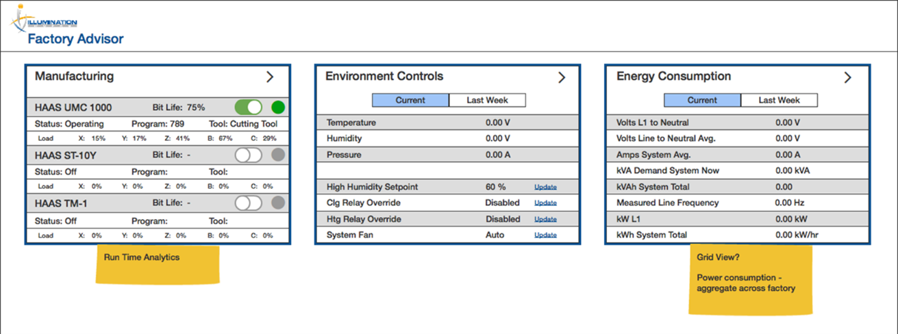Image resolution: width=898 pixels, height=334 pixels.
Task: Click the kW L1 row label
Action: click(627, 219)
